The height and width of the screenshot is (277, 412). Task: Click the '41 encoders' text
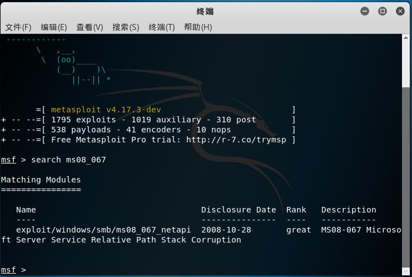(x=153, y=130)
